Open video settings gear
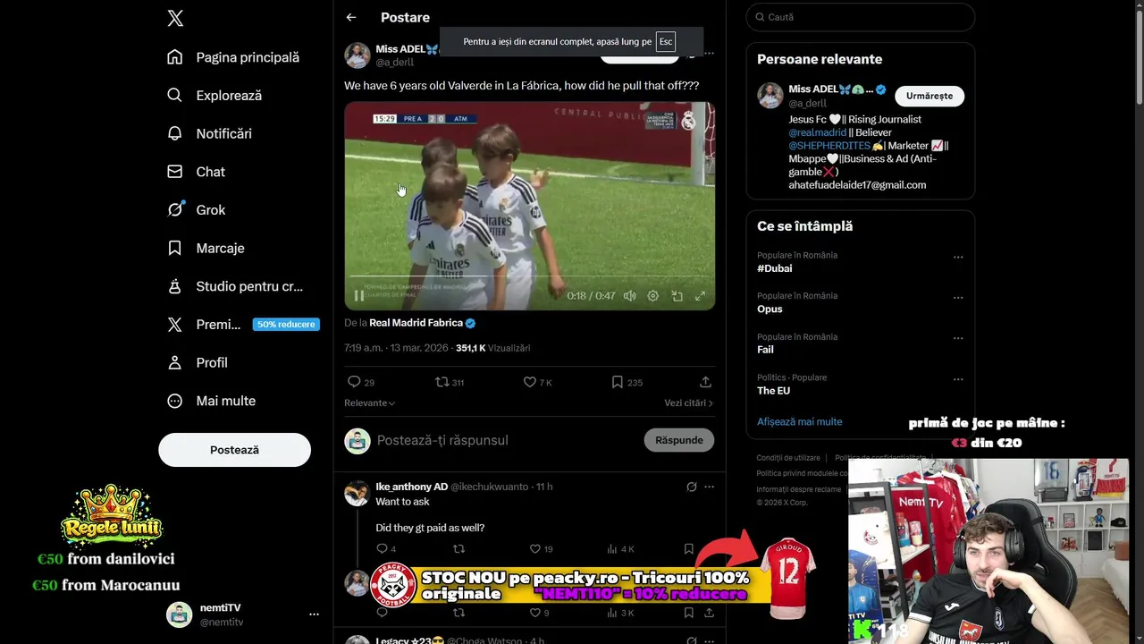Screen dimensions: 1144x644 click(653, 296)
